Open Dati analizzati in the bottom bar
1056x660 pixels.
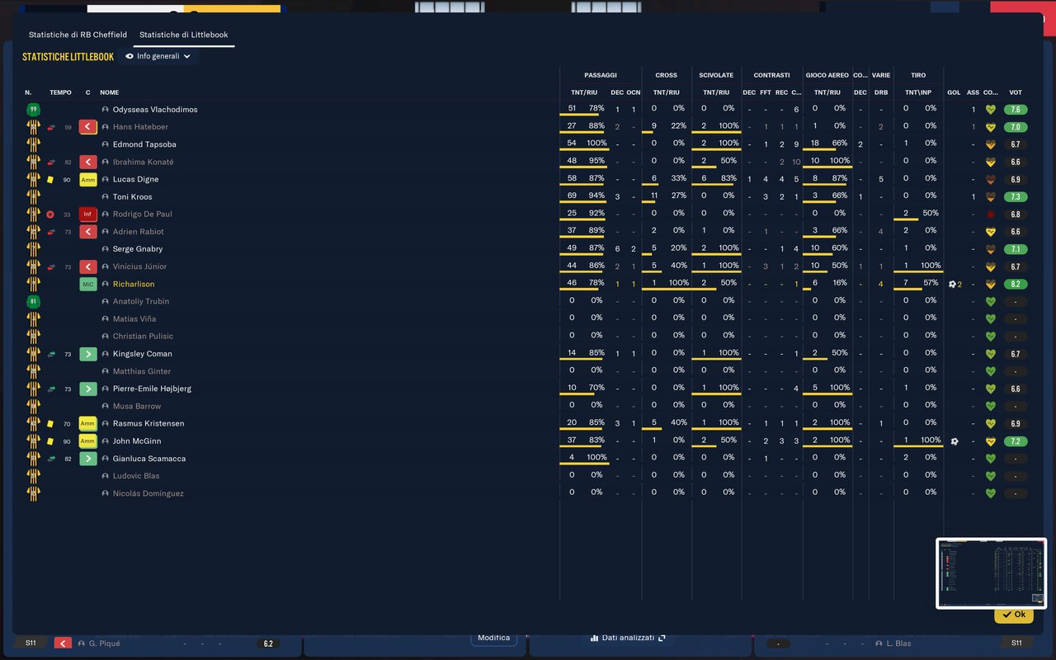coord(628,638)
